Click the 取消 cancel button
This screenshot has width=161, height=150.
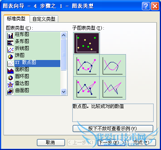[51, 143]
